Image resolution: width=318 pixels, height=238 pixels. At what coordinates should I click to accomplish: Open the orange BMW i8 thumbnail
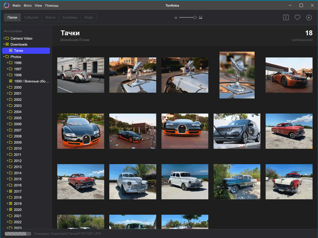[289, 75]
